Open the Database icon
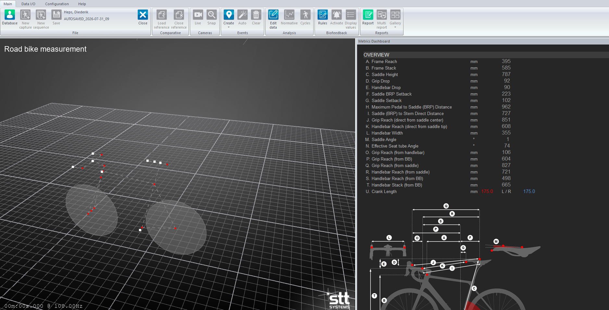This screenshot has width=609, height=310. tap(10, 18)
